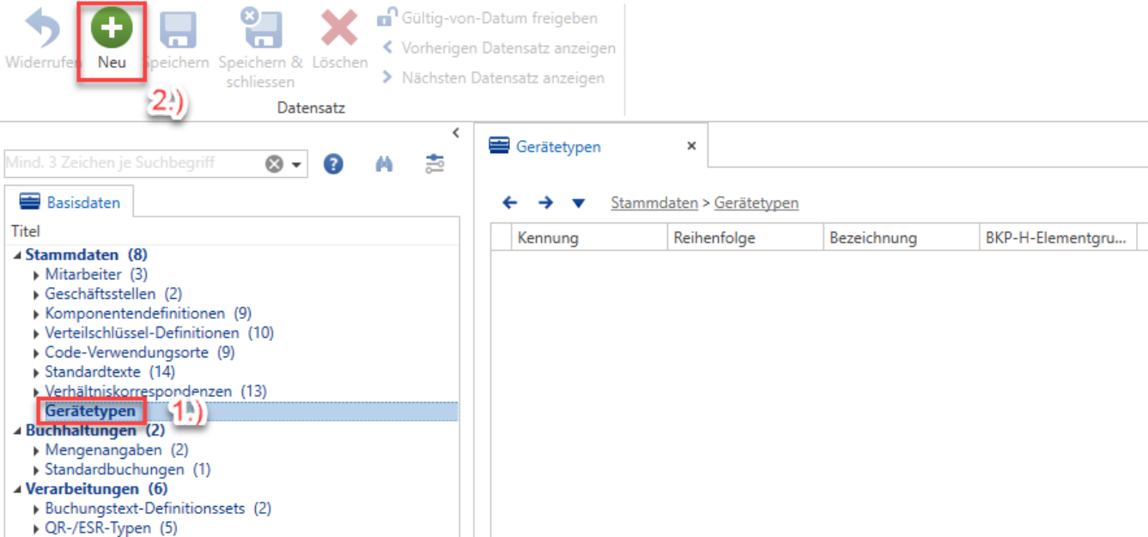Click the Speichern floppy disk icon
This screenshot has height=537, width=1148.
coord(179,30)
